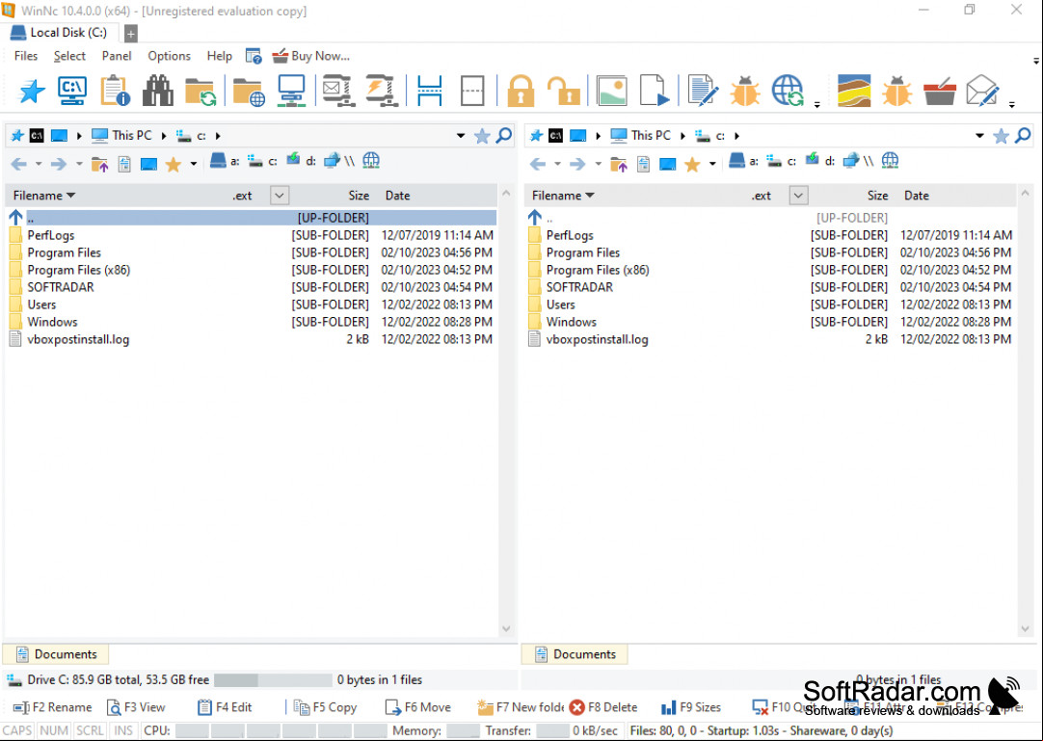
Task: Click the blue star favorites toolbar icon
Action: (x=31, y=91)
